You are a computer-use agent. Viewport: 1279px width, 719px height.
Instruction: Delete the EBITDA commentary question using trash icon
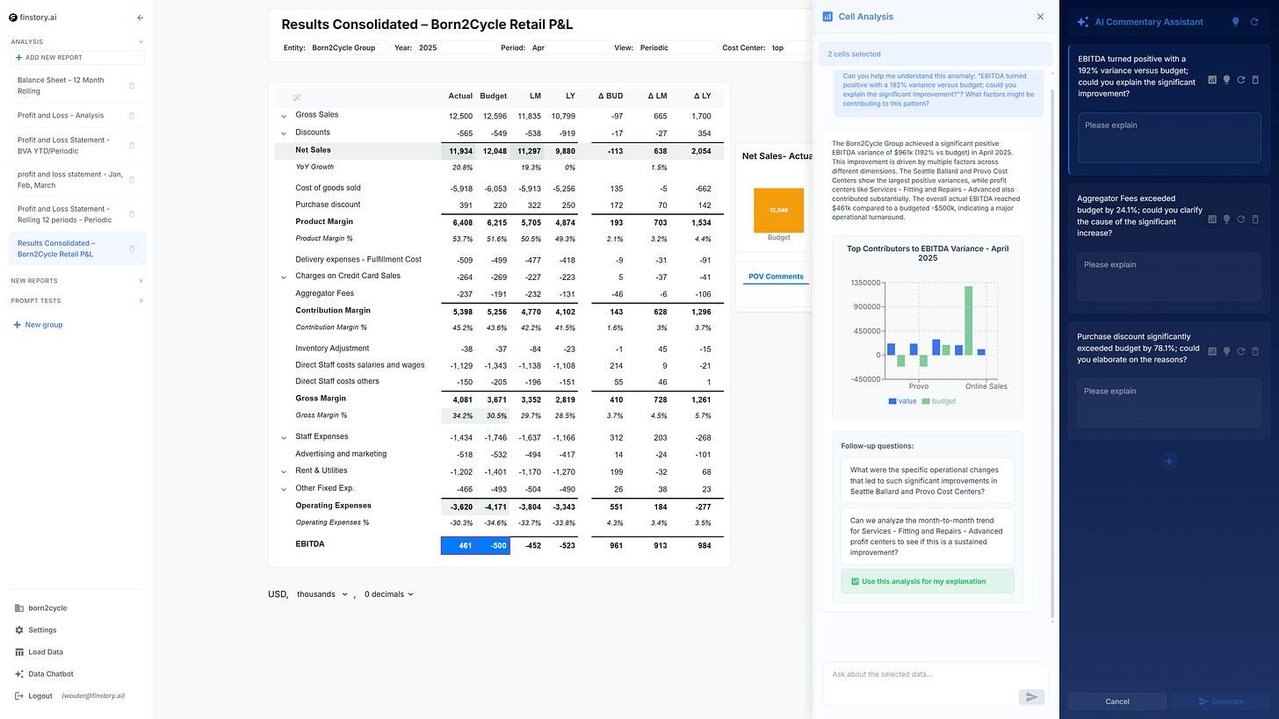coord(1255,80)
